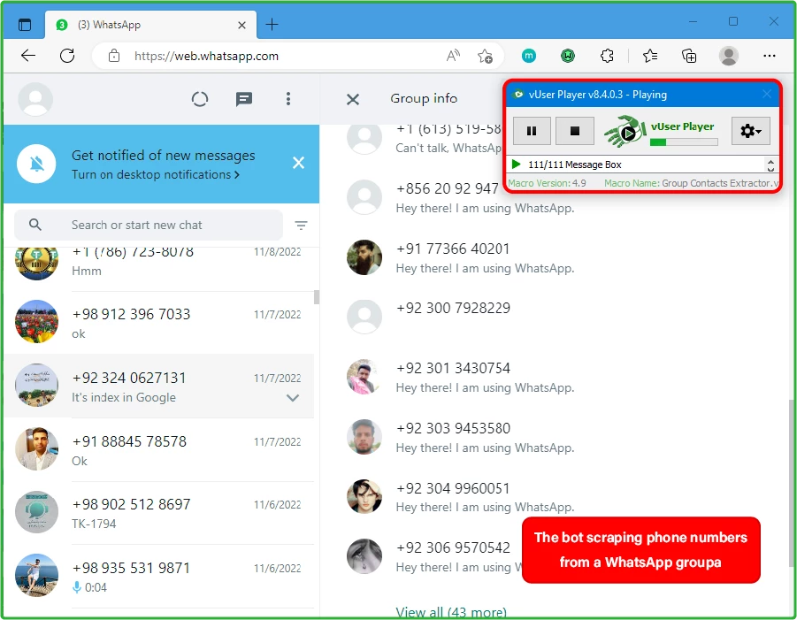Close the Group info panel
Viewport: 797px width, 620px height.
(353, 99)
